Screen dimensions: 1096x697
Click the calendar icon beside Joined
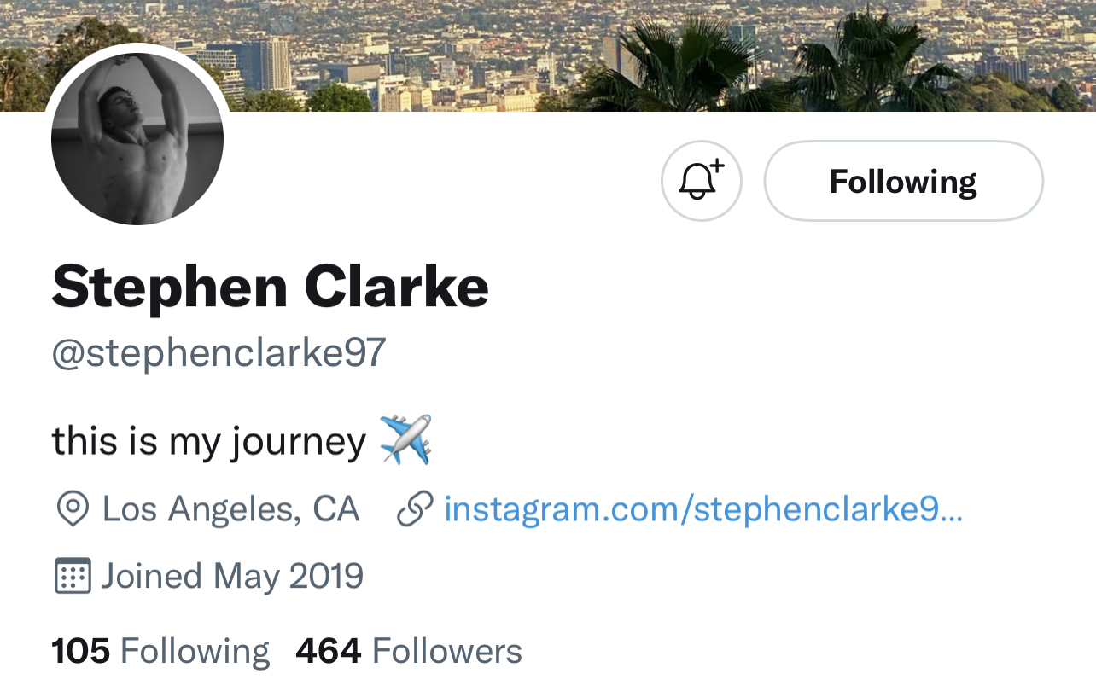coord(73,577)
